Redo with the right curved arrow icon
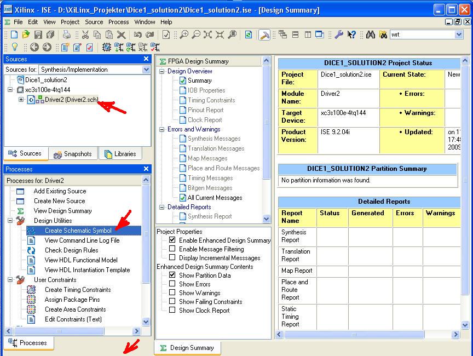This screenshot has height=356, width=473. pyautogui.click(x=149, y=35)
